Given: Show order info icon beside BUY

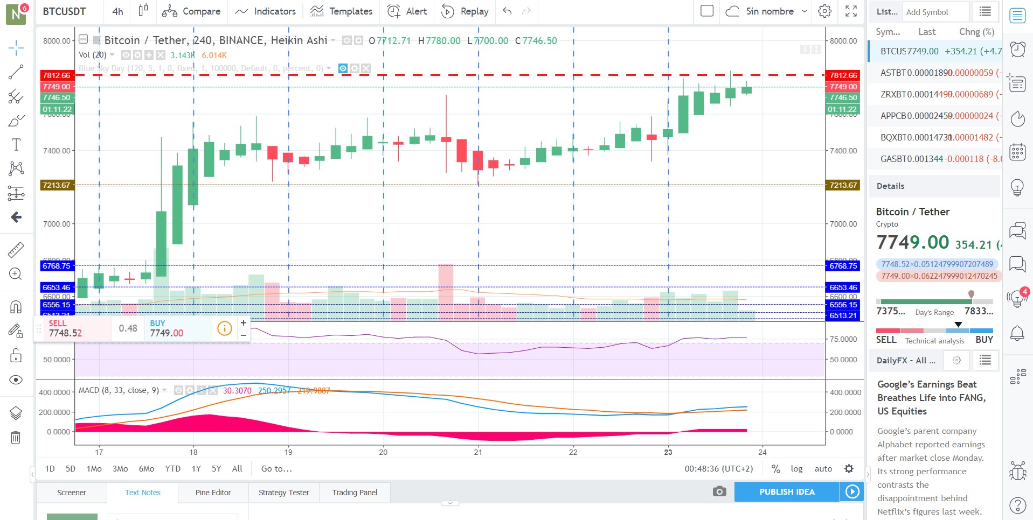Looking at the screenshot, I should tap(225, 328).
